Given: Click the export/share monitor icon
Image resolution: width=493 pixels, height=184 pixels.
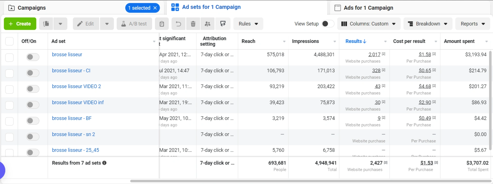Looking at the screenshot, I should 223,24.
